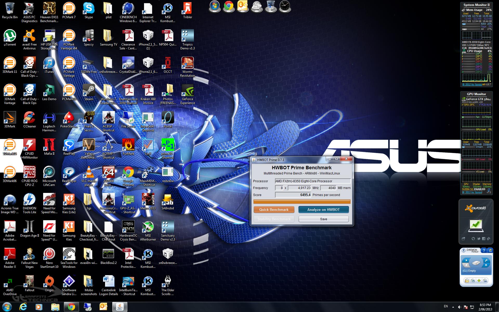This screenshot has width=499, height=312.
Task: Select the Heaven DX11 Benchmark icon
Action: (49, 12)
